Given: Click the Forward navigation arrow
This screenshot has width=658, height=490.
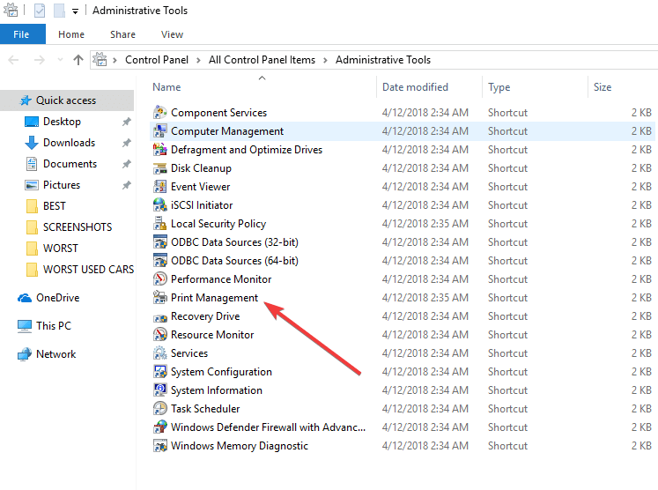Looking at the screenshot, I should coord(40,60).
